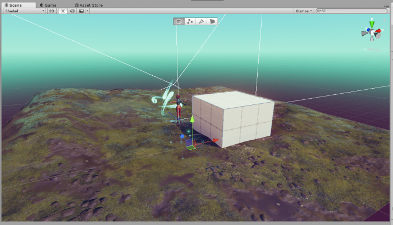Toggle scene audio with speaker icon
393x225 pixels.
72,11
